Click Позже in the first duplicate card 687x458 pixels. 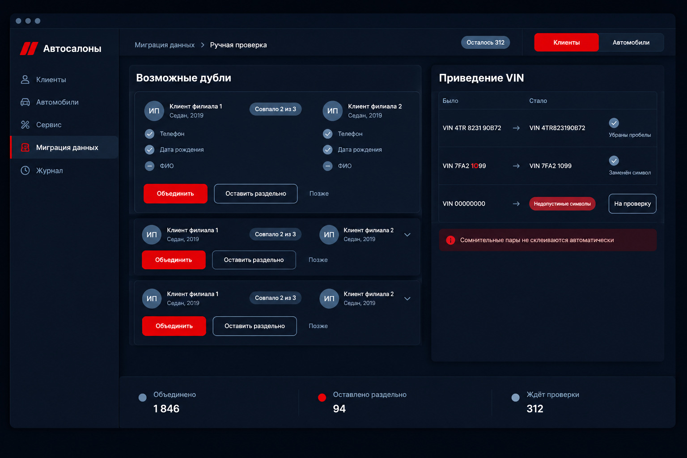click(319, 194)
